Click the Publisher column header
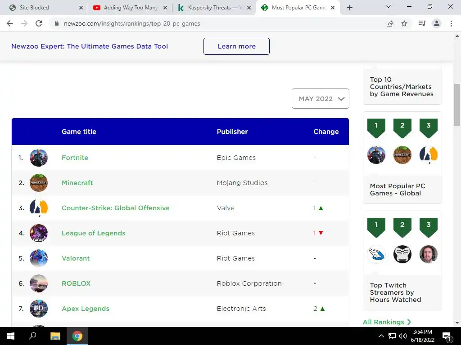 tap(232, 132)
